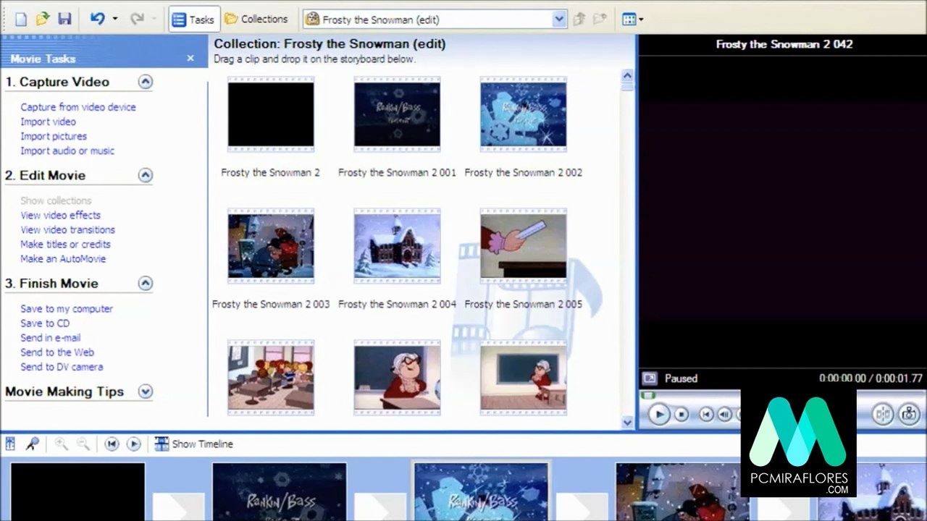
Task: Click the Import video link
Action: coord(48,122)
